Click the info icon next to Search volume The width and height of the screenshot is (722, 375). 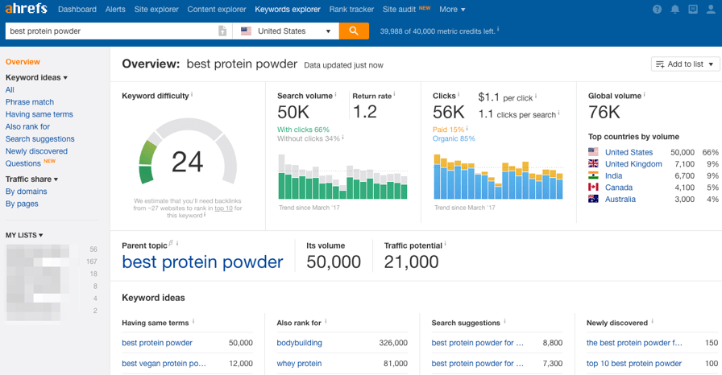336,94
